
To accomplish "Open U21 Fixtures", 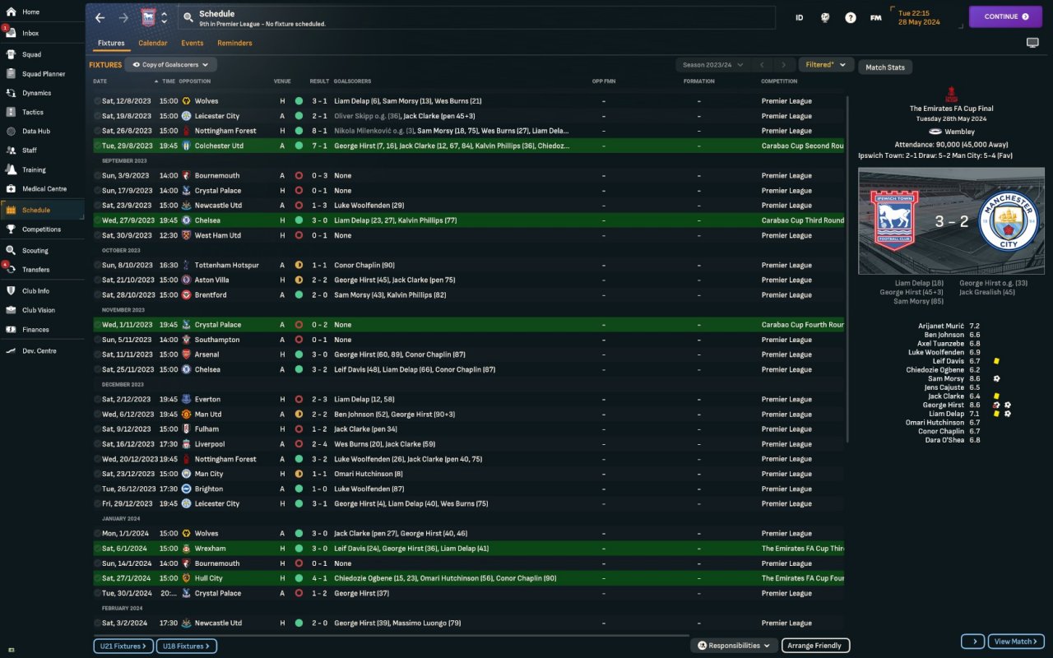I will 123,646.
